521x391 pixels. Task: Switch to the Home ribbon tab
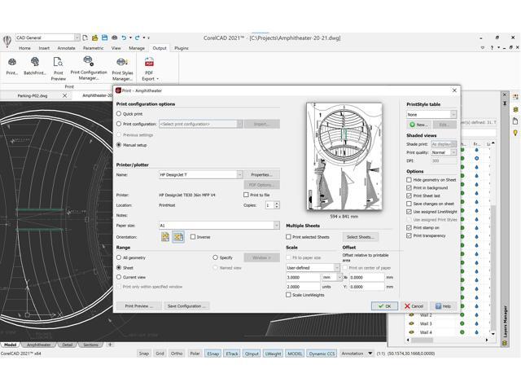24,48
